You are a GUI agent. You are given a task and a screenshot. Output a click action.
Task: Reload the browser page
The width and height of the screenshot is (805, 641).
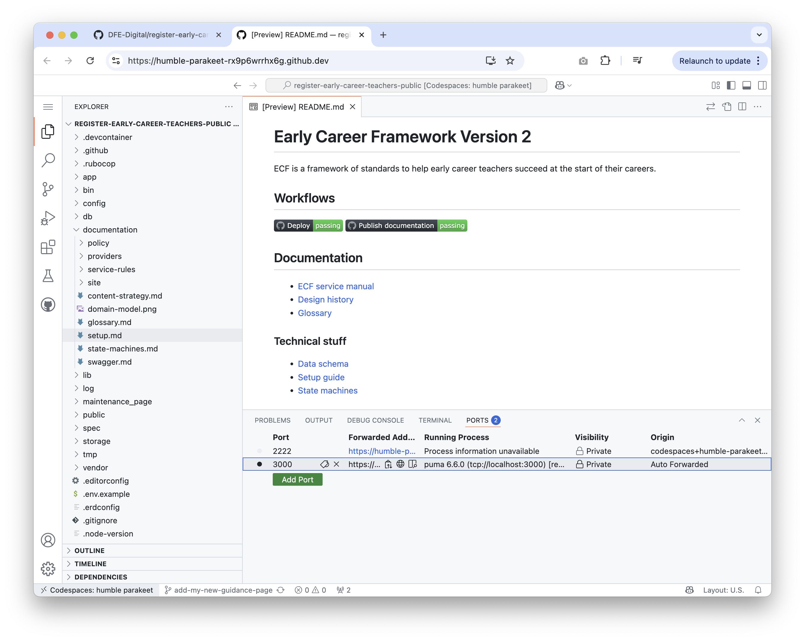pos(90,60)
